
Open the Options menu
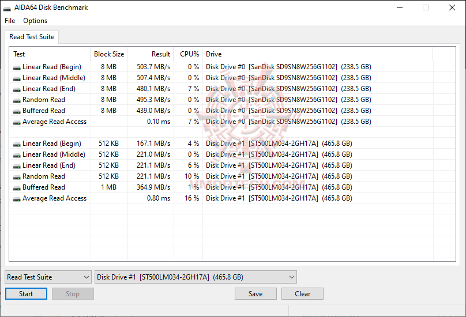click(35, 21)
